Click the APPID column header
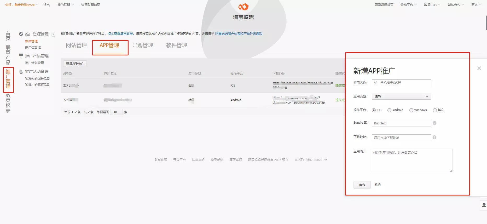 point(67,74)
